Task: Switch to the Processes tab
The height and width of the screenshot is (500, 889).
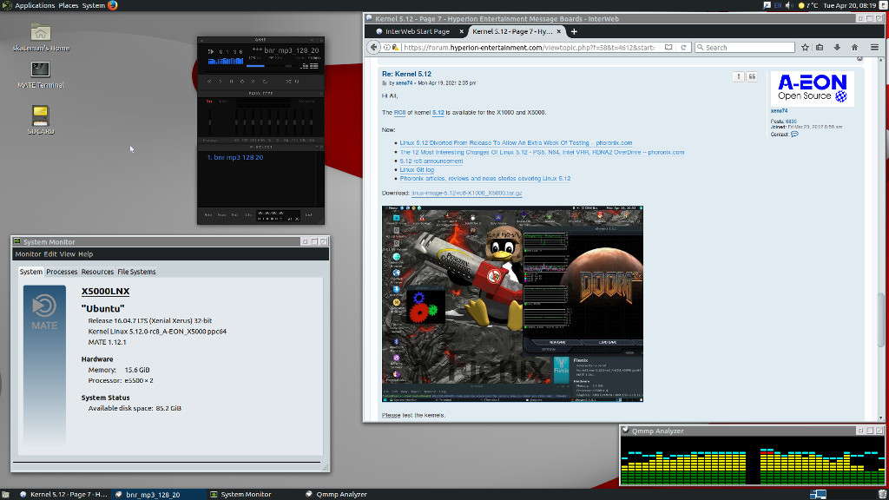Action: 62,272
